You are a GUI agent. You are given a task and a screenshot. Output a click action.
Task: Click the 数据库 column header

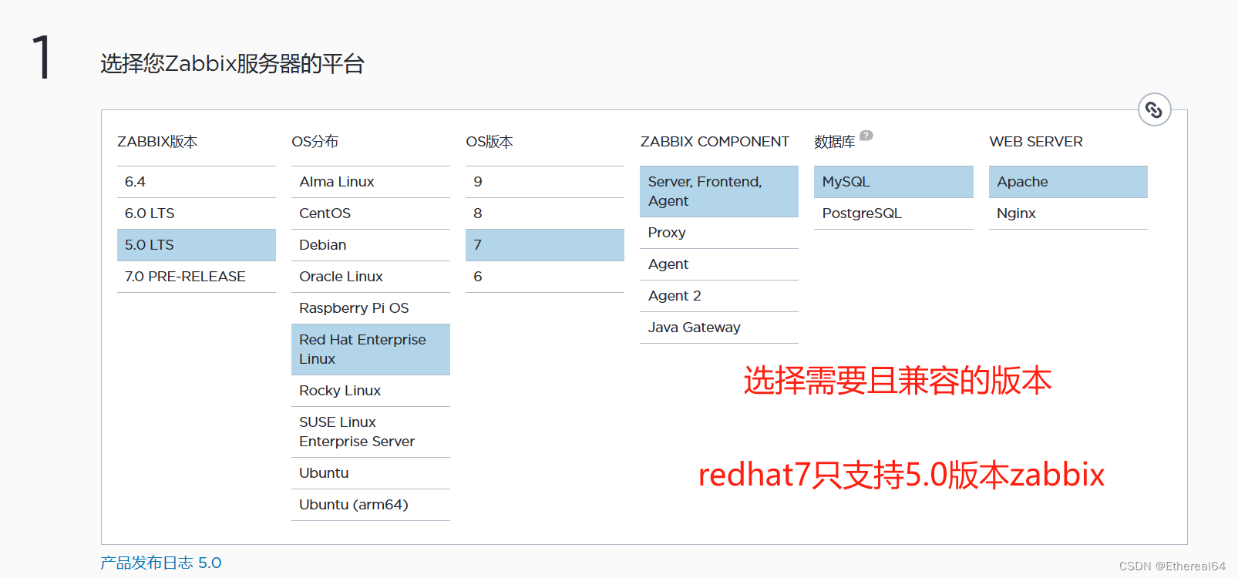tap(835, 142)
